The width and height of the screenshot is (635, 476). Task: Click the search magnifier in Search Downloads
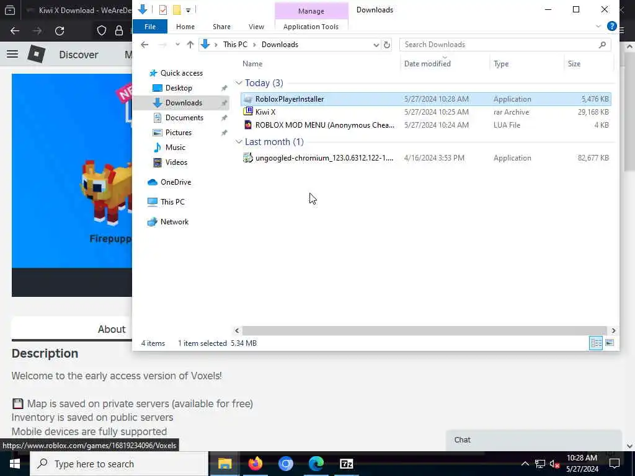tap(602, 45)
